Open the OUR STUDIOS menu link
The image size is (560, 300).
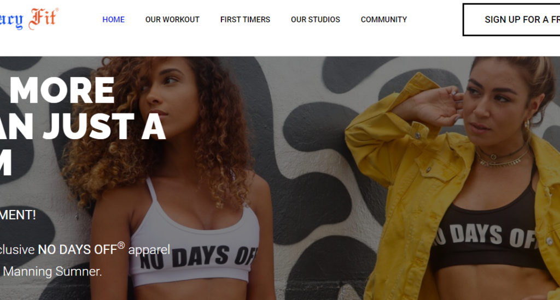coord(316,20)
